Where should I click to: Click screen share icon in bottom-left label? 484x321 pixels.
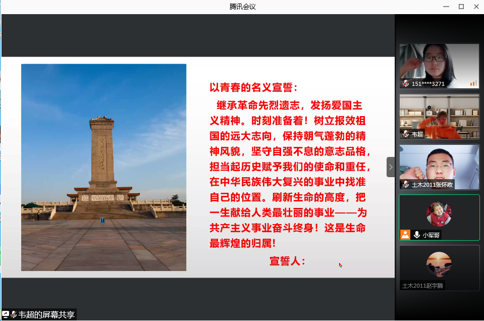6,314
